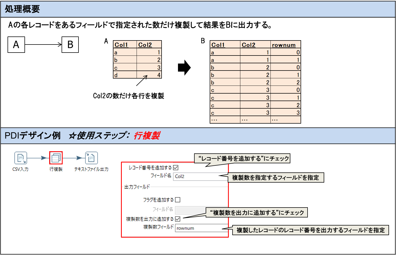Click the text Col2の数だけ各行を複製
The height and width of the screenshot is (255, 396).
(x=129, y=96)
